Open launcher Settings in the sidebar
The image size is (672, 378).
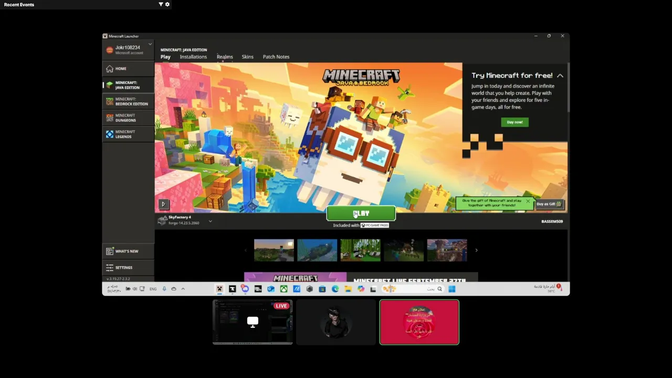(x=128, y=268)
